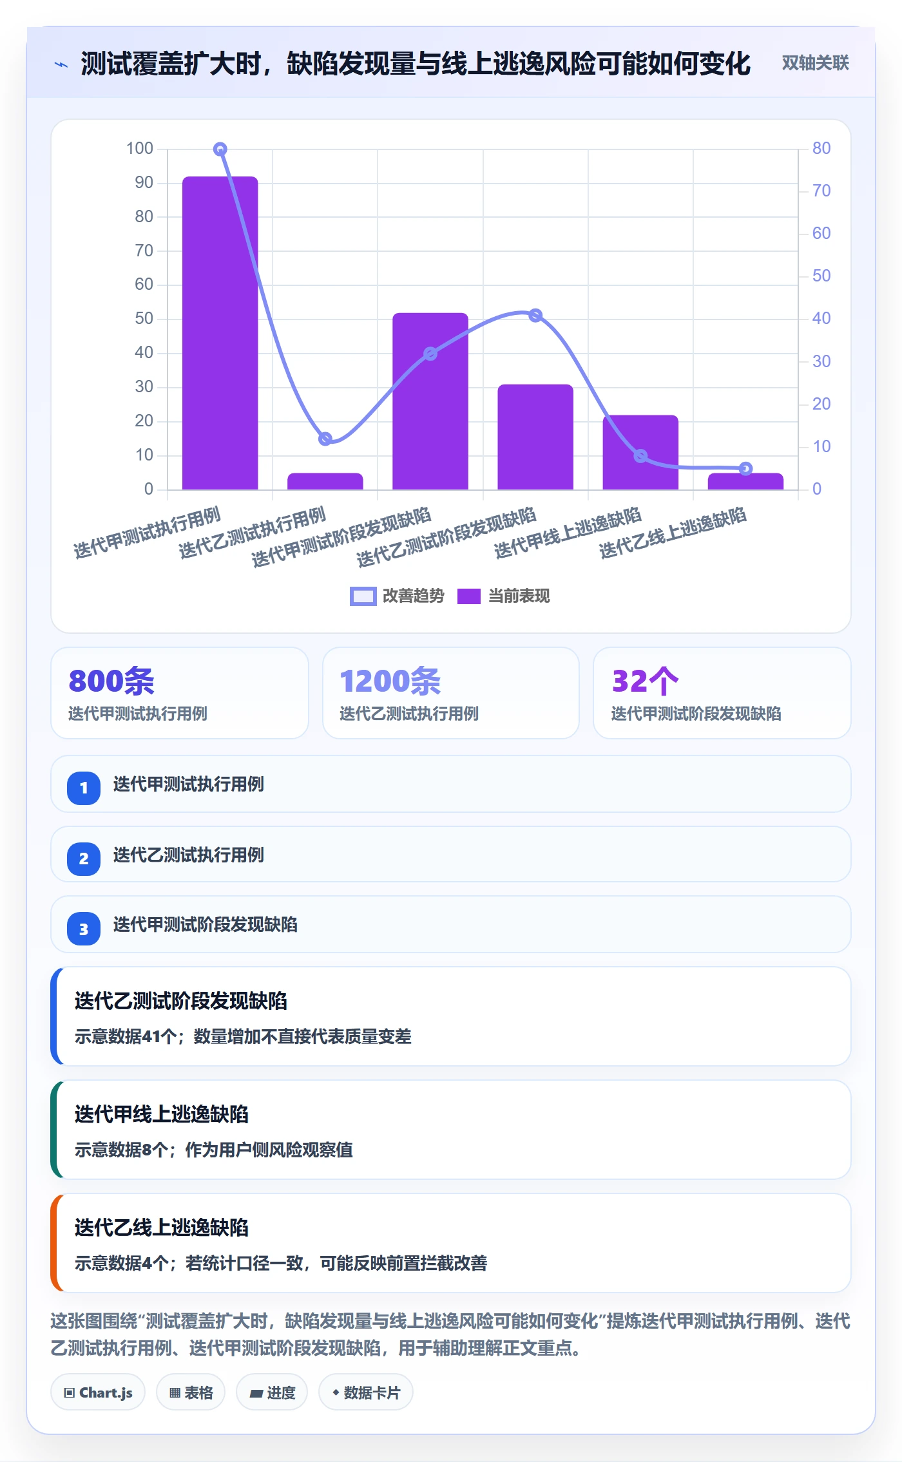Click the bar for 迭代甲测试阶段发现缺陷
This screenshot has height=1462, width=902.
(x=430, y=401)
